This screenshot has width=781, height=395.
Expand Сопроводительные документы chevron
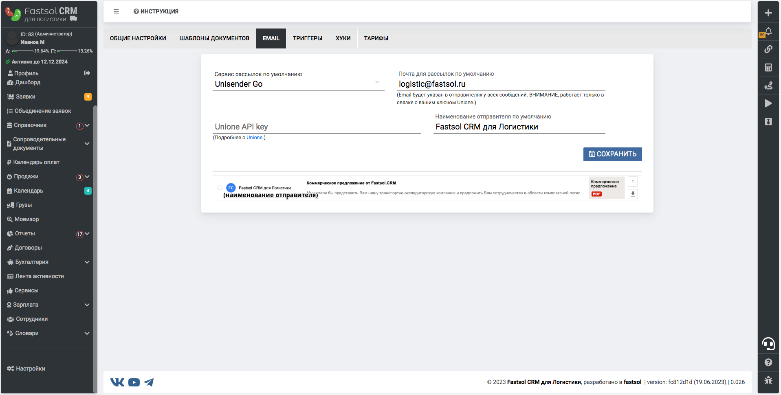tap(87, 143)
